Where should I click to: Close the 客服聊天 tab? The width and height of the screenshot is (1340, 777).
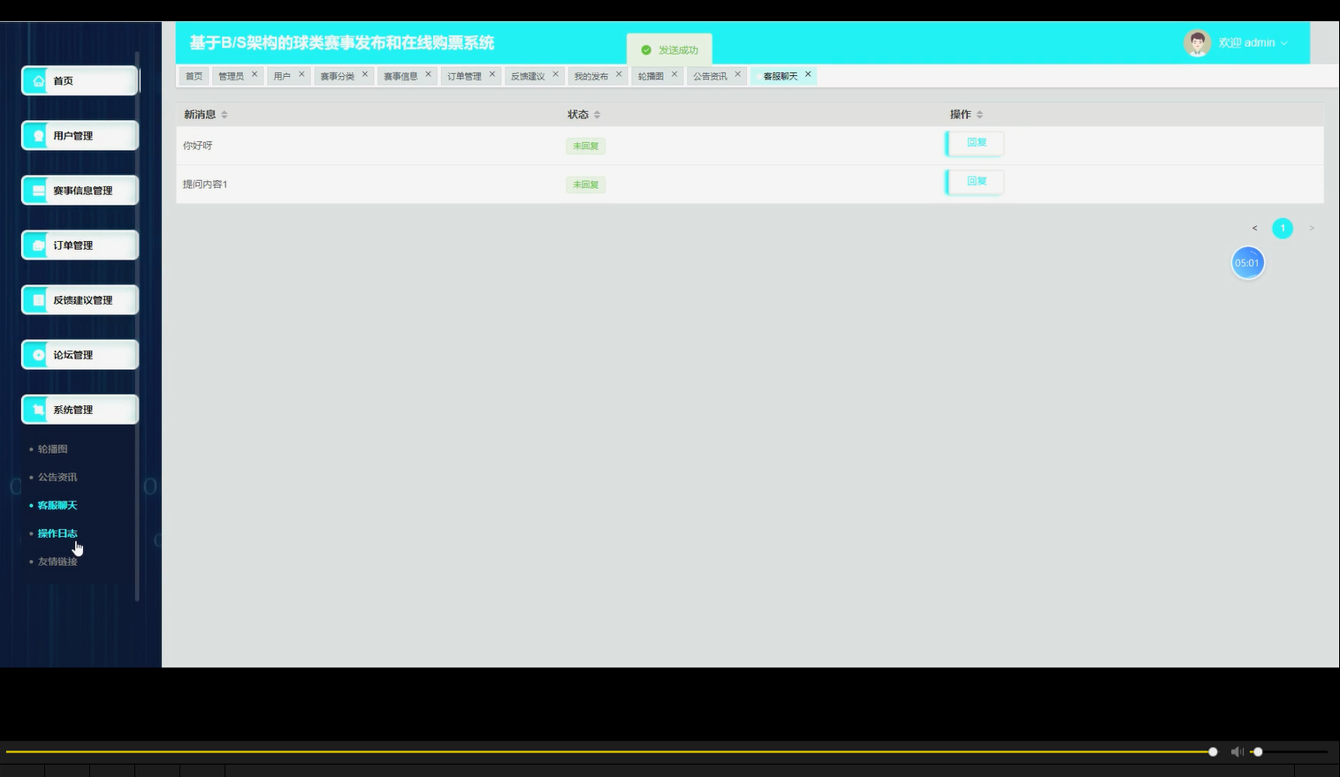pos(808,74)
